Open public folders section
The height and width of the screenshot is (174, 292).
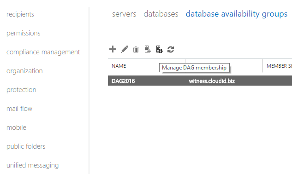26,146
